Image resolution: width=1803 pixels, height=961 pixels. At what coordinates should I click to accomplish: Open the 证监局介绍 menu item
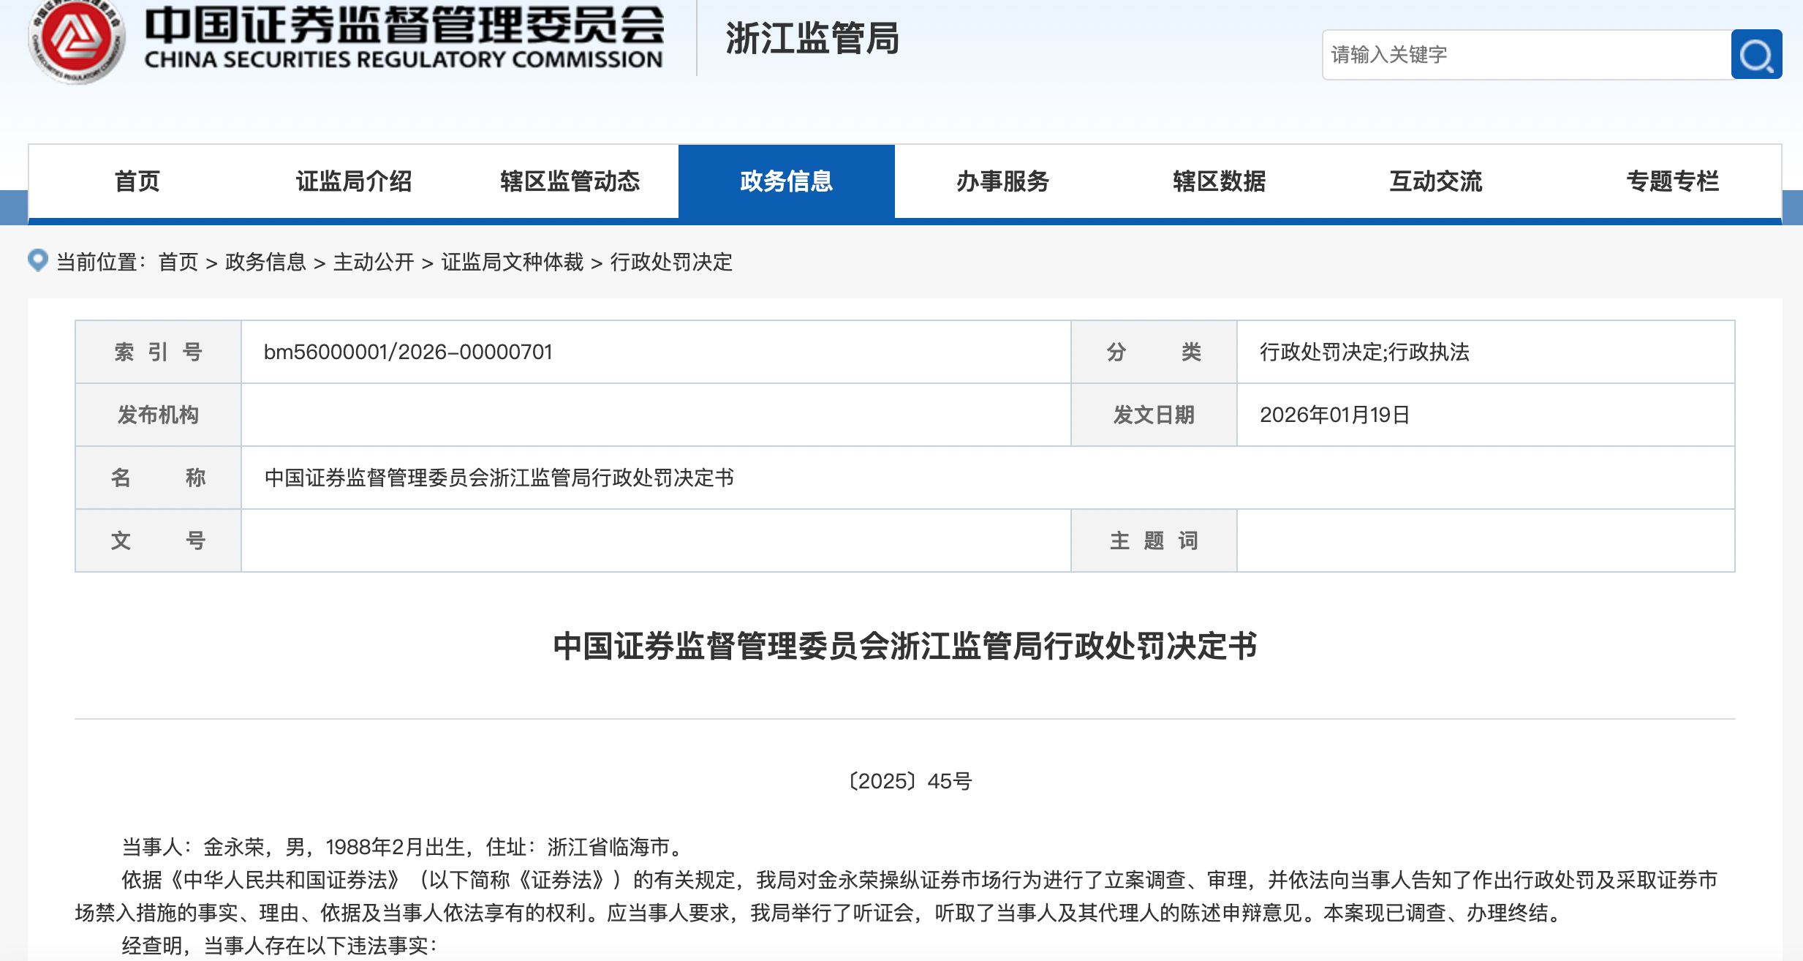coord(353,181)
